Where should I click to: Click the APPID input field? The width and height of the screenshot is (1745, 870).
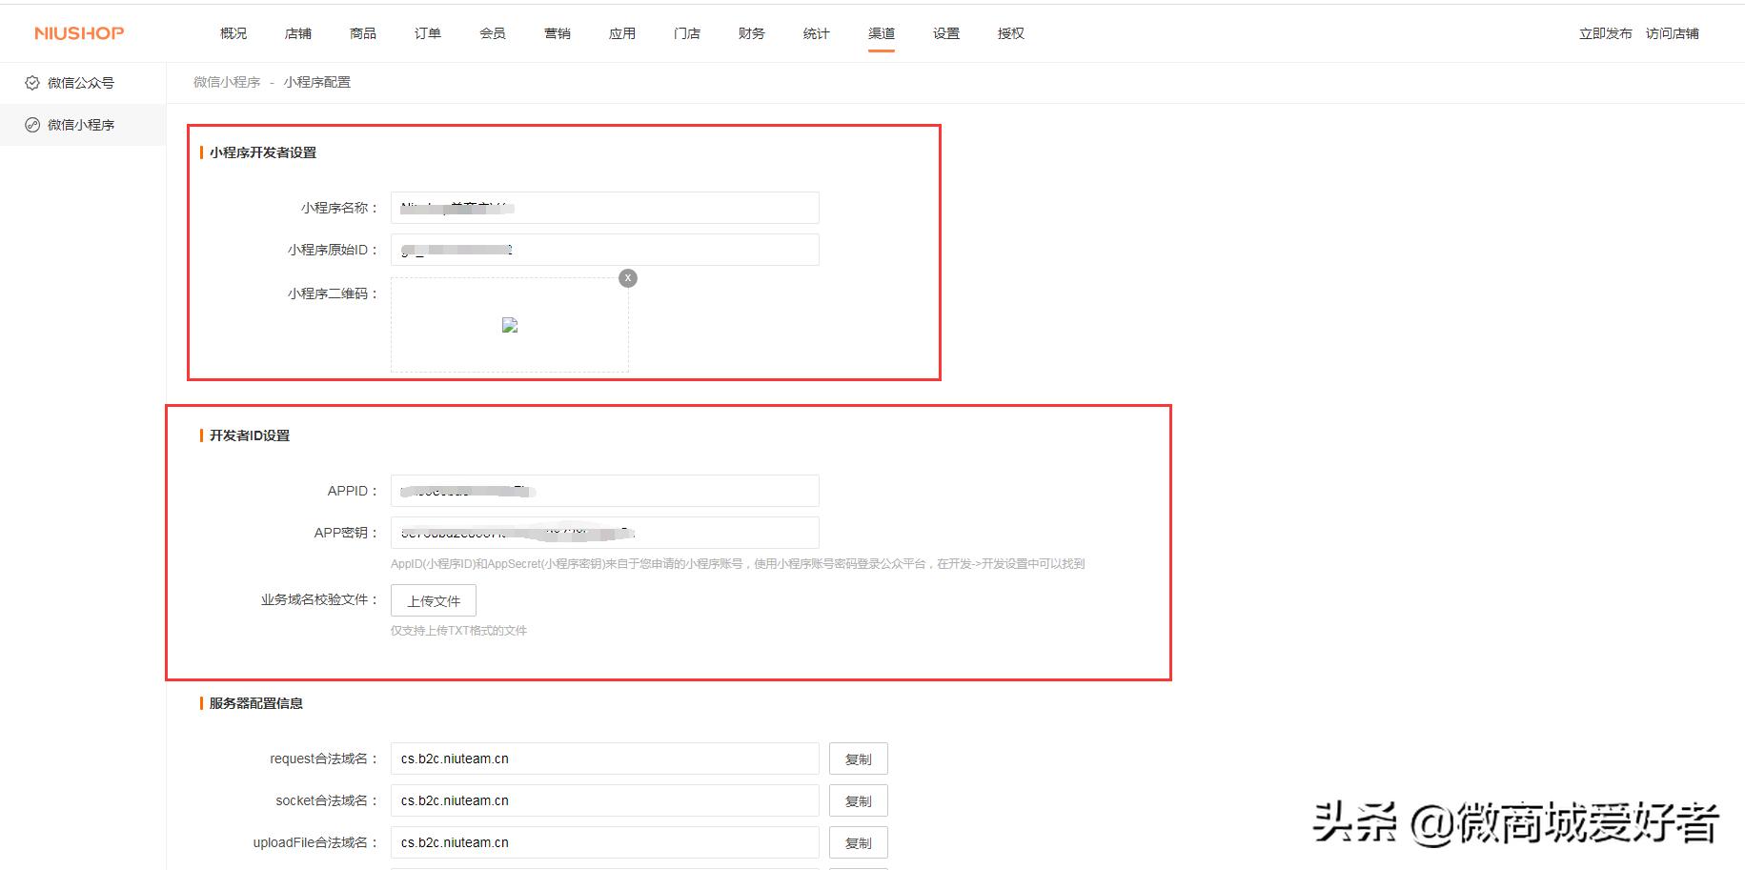click(603, 490)
